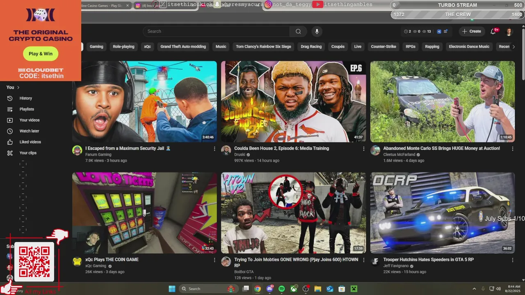The width and height of the screenshot is (525, 295).
Task: Open the account avatar menu
Action: coord(509,32)
